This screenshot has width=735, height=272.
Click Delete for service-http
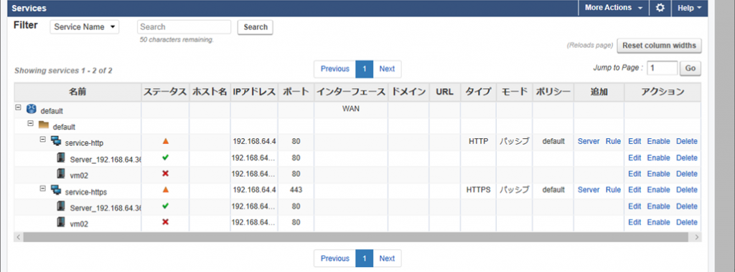687,141
